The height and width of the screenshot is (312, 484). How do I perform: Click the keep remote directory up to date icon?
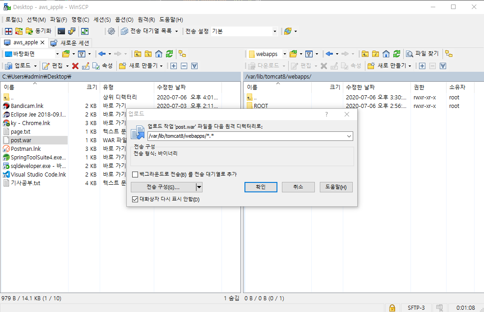[x=85, y=31]
